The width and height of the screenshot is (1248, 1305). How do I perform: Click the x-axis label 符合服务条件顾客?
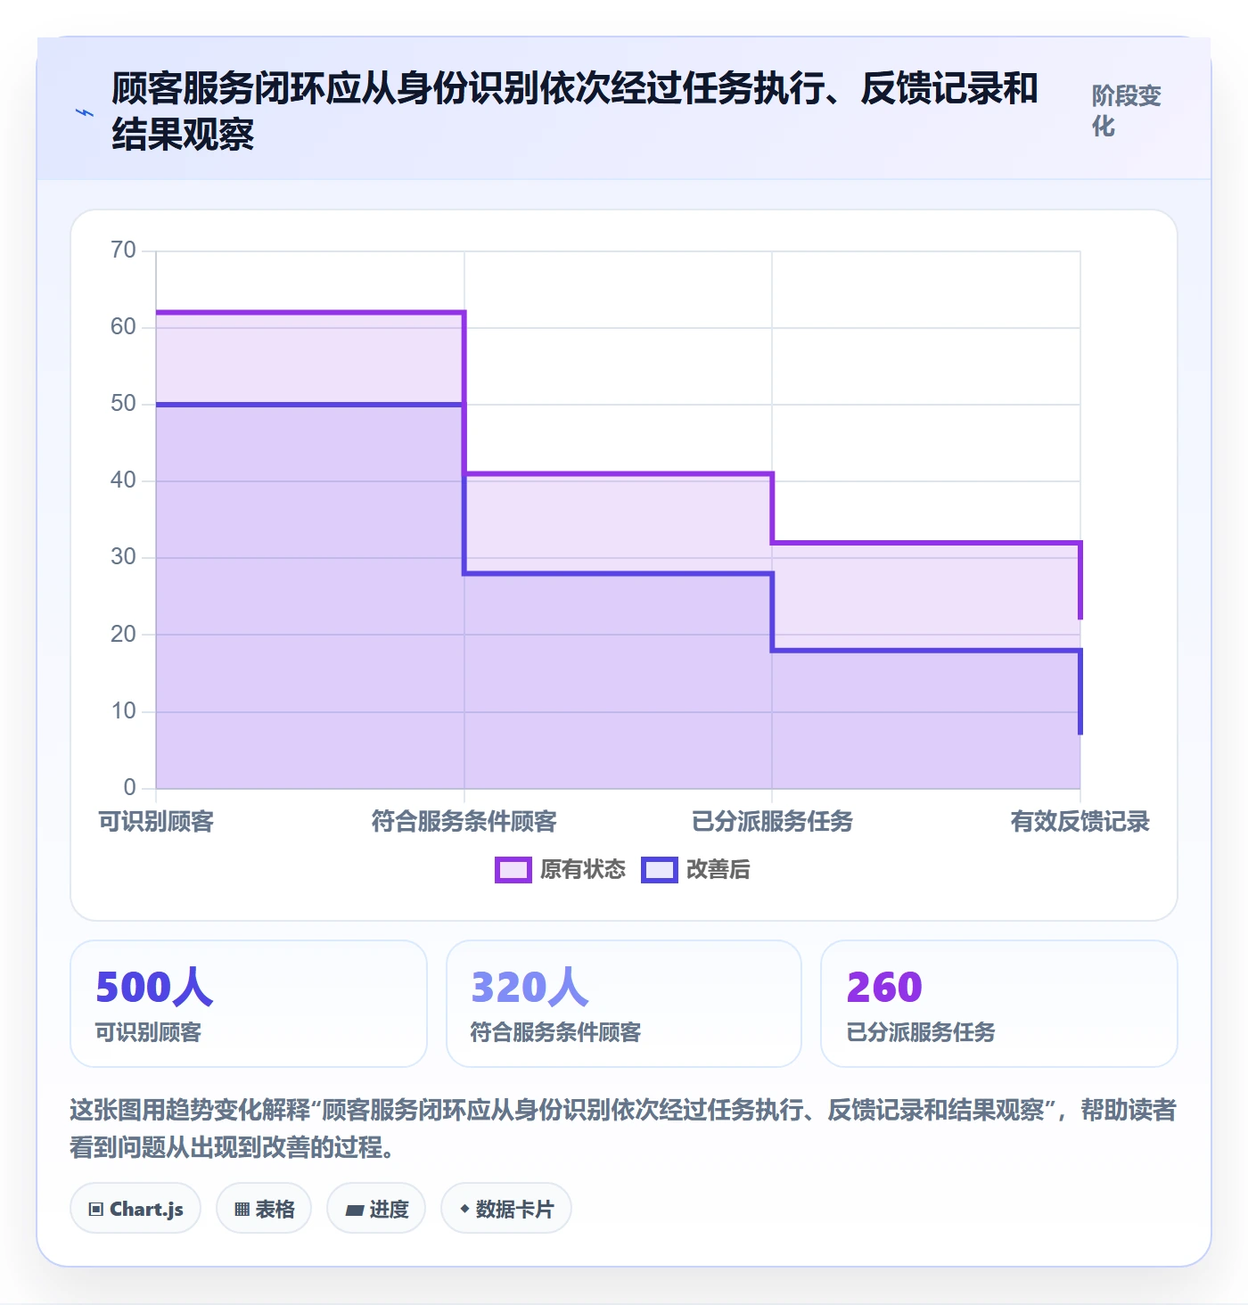464,822
